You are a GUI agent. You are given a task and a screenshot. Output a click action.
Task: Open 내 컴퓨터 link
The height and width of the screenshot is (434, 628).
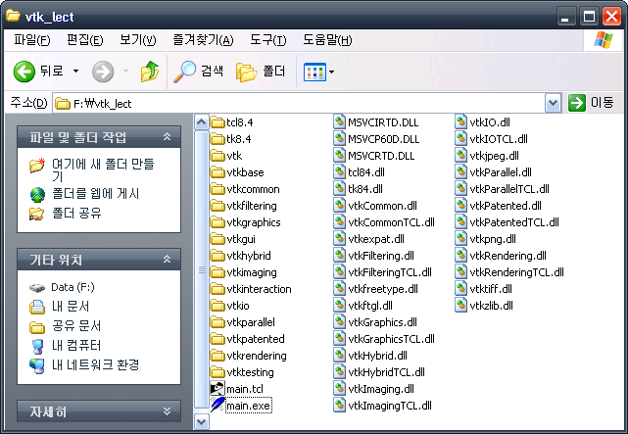point(76,345)
